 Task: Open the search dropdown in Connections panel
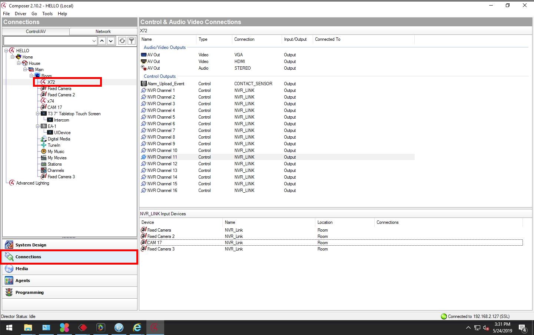(94, 41)
